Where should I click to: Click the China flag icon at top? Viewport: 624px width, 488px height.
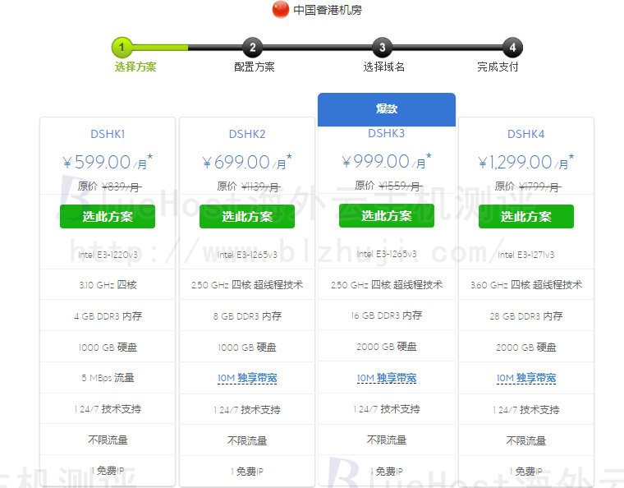point(281,10)
